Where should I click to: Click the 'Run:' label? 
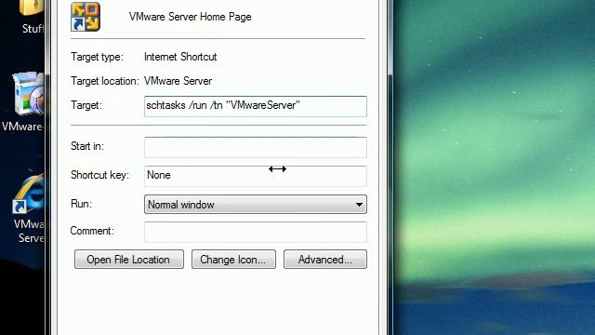(x=81, y=204)
